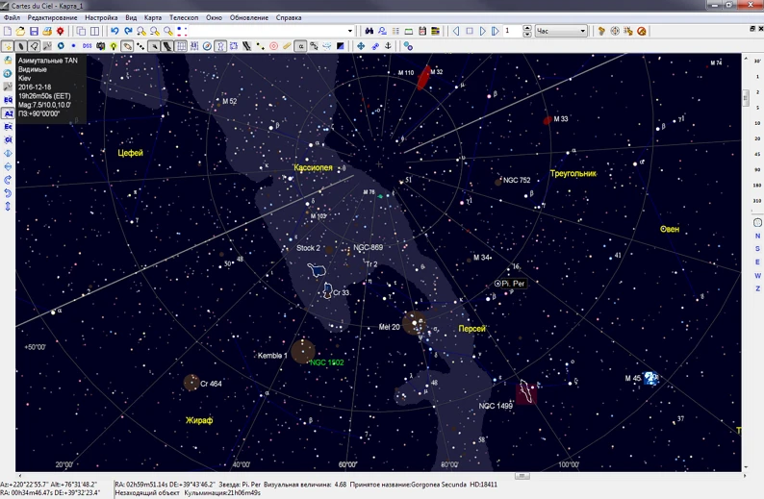Click the N north direction button

point(757,236)
